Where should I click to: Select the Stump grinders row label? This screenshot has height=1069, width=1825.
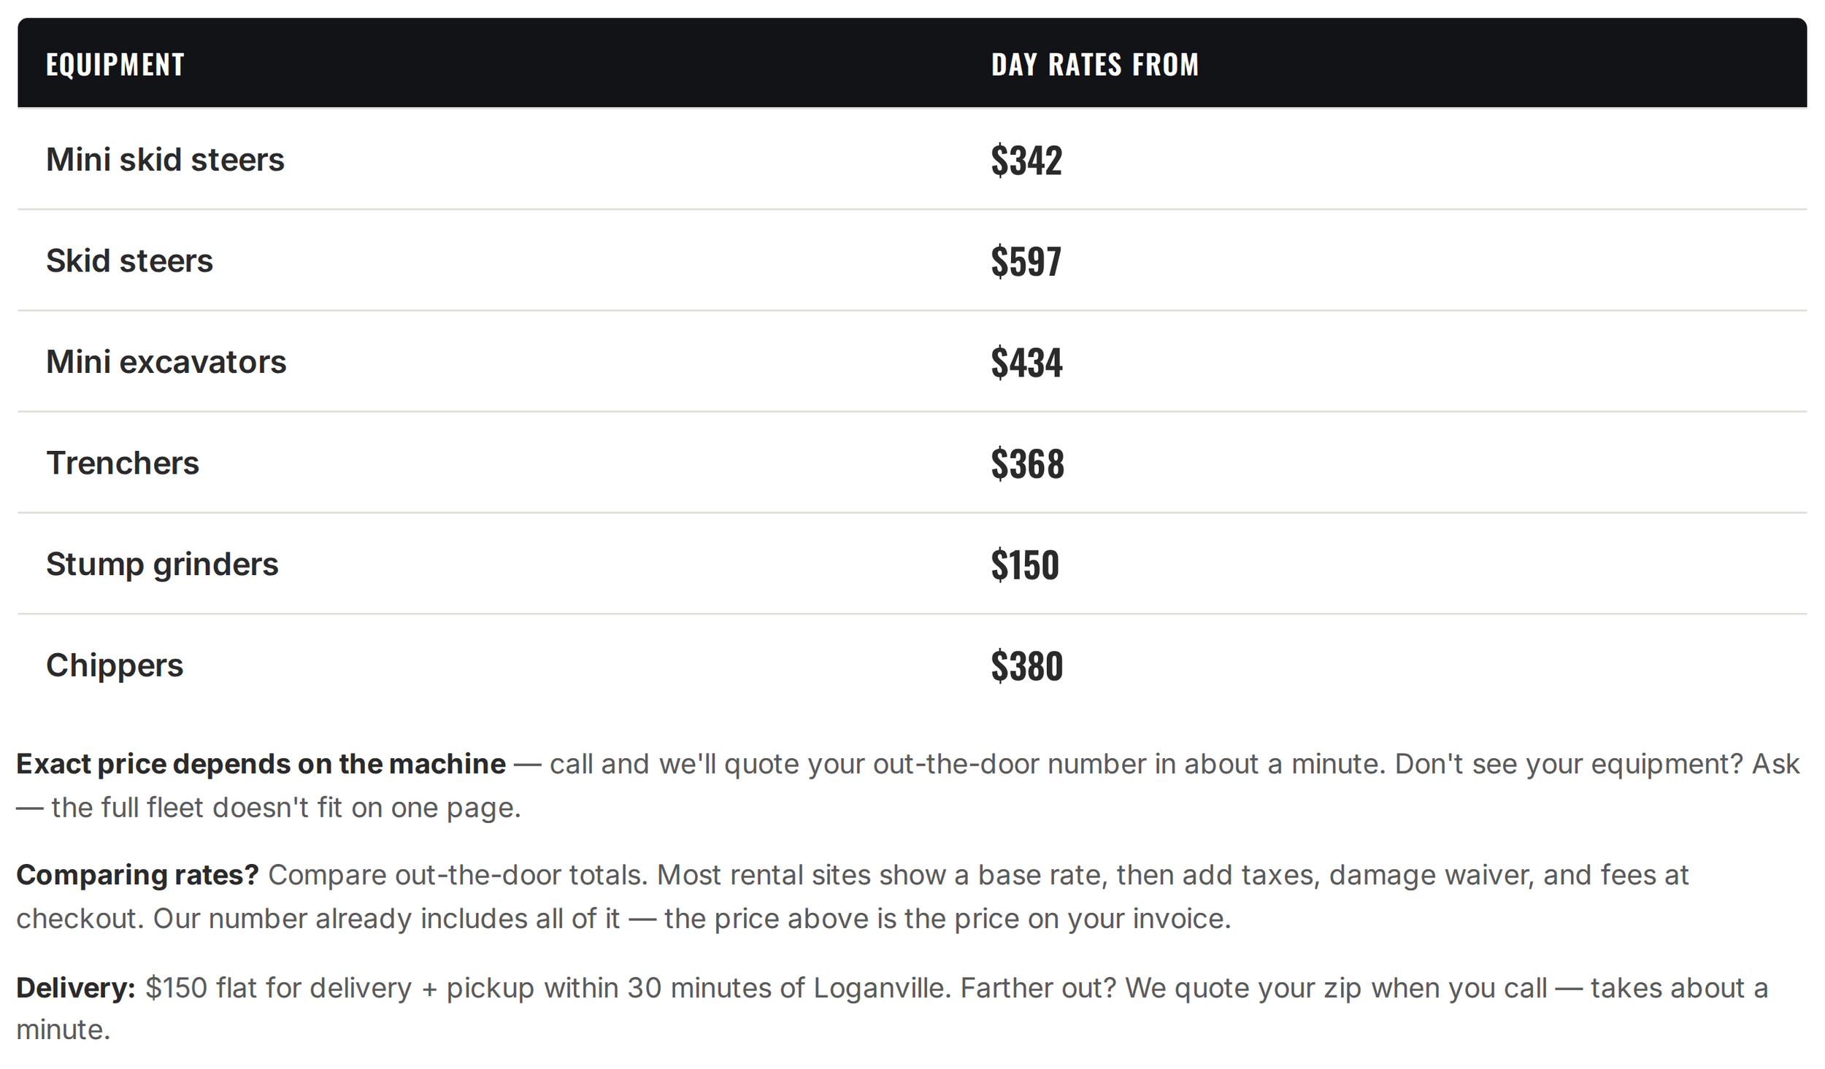click(162, 564)
